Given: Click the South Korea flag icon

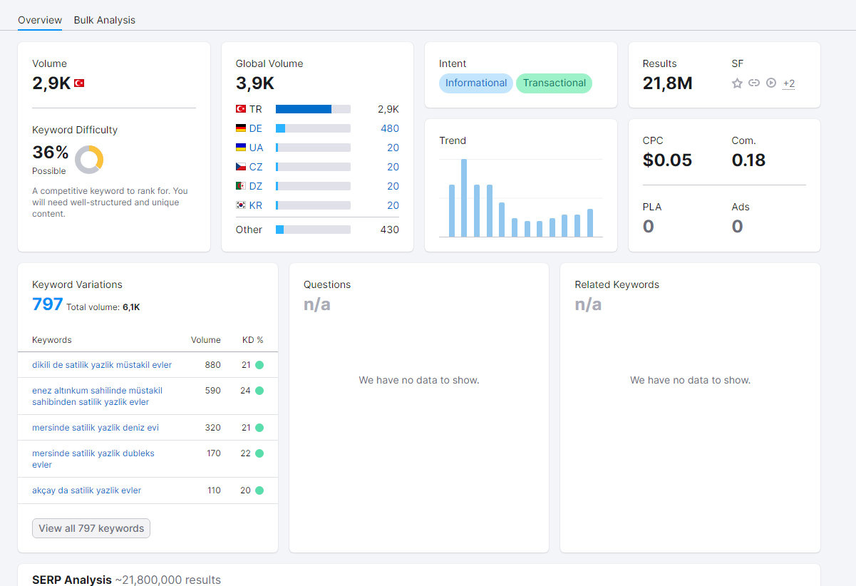Looking at the screenshot, I should point(241,205).
